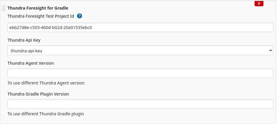Click the Thundra Foresight for Gradle heading

point(38,8)
